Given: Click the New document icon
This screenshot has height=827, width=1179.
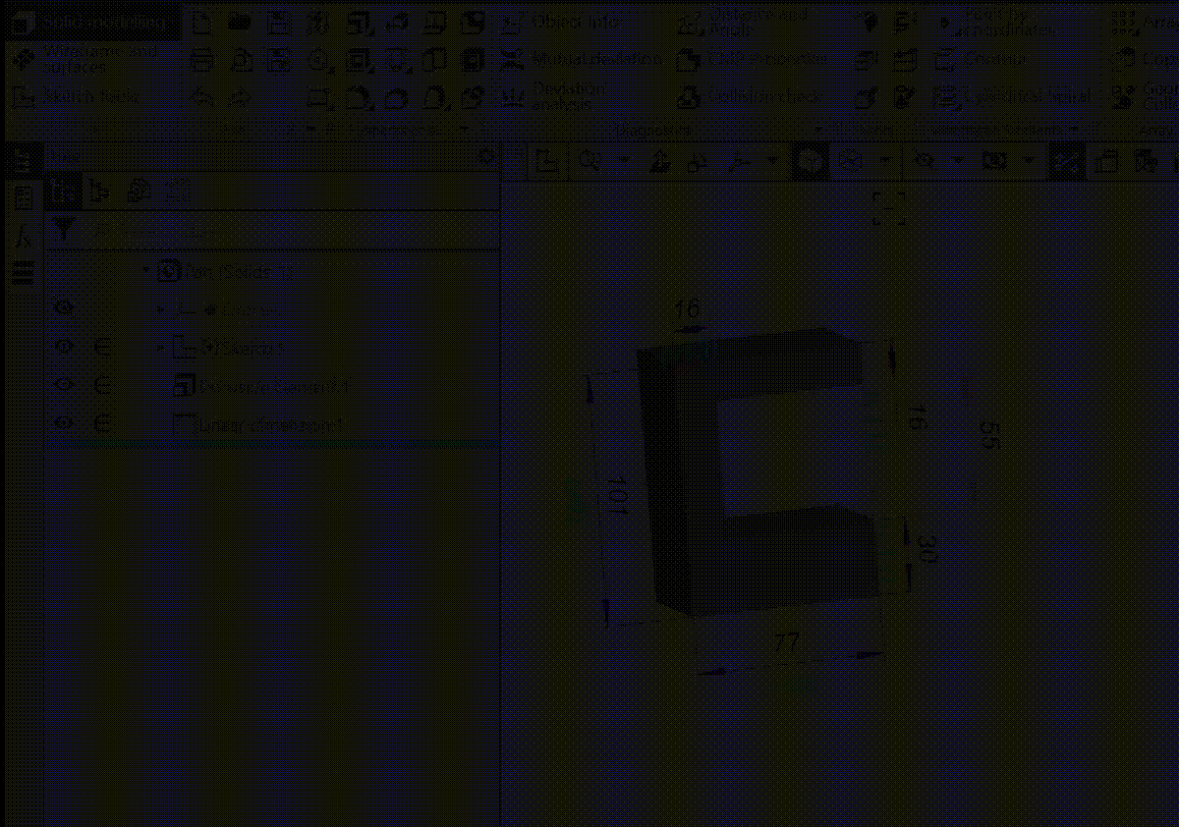Looking at the screenshot, I should tap(201, 23).
